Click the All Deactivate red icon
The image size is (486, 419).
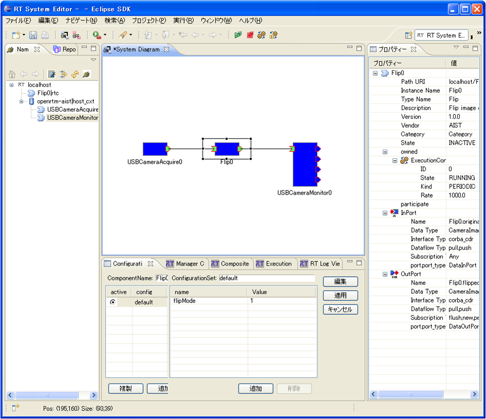point(250,35)
